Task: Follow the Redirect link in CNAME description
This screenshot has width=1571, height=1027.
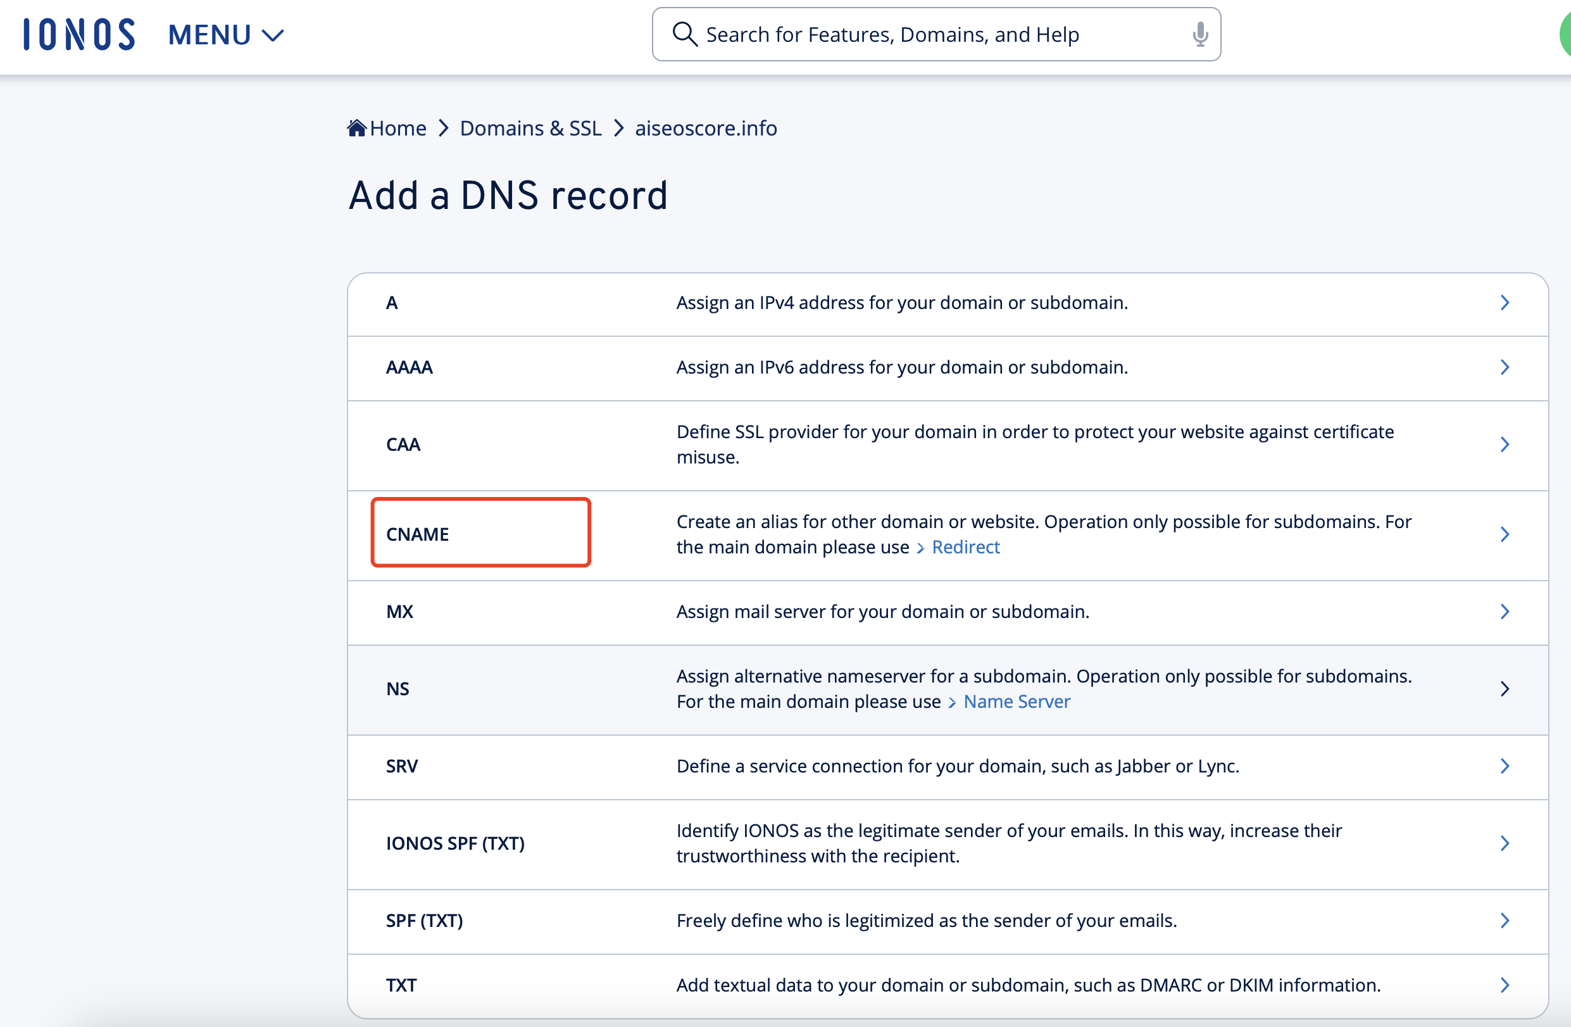Action: pos(965,547)
